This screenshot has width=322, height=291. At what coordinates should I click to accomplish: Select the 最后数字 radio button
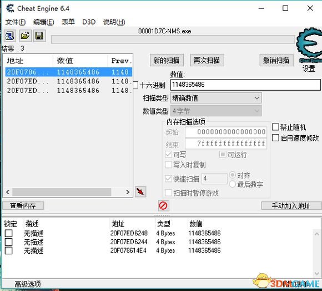pyautogui.click(x=232, y=184)
